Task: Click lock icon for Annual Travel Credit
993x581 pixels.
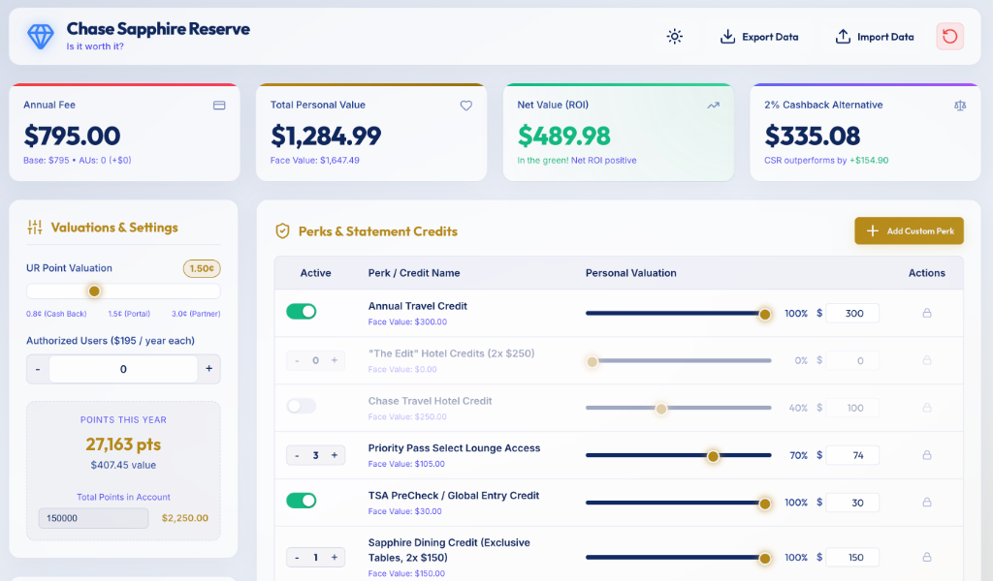Action: [x=926, y=313]
